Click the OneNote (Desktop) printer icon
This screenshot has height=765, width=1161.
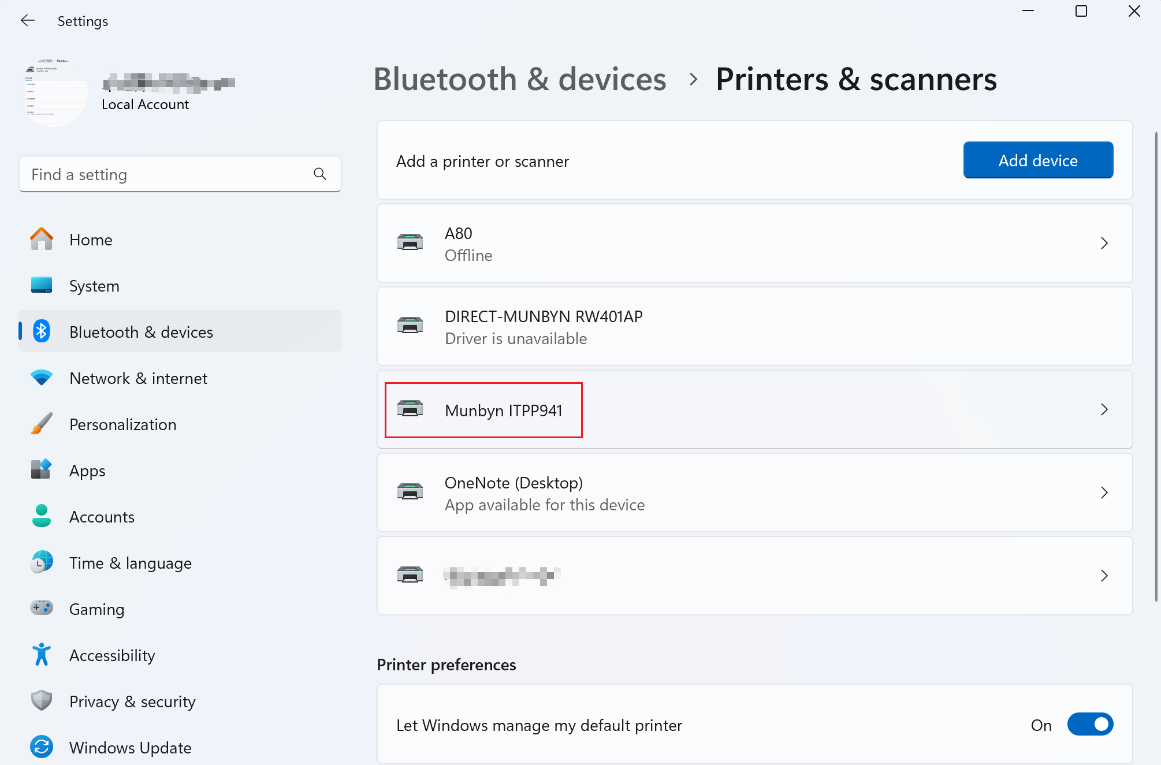click(x=410, y=492)
